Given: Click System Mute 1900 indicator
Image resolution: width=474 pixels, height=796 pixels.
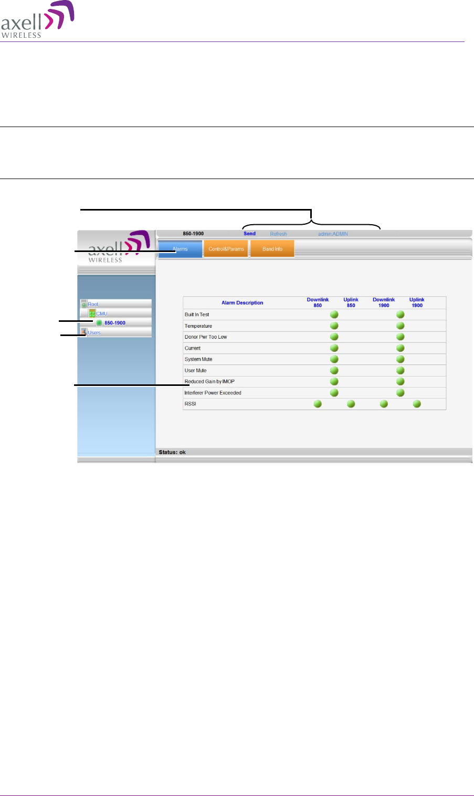Looking at the screenshot, I should click(x=400, y=359).
